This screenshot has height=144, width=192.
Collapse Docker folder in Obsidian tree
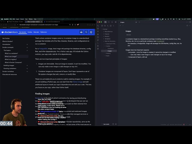click(107, 46)
